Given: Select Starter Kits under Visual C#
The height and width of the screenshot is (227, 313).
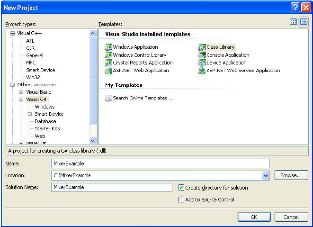Looking at the screenshot, I should tap(47, 129).
